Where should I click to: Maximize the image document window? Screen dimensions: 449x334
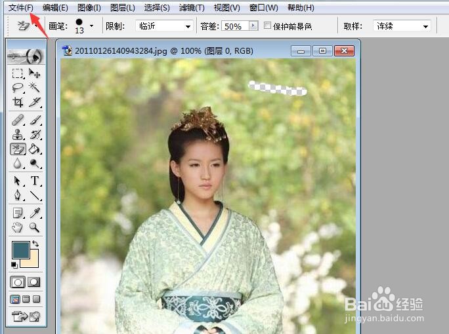[322, 51]
